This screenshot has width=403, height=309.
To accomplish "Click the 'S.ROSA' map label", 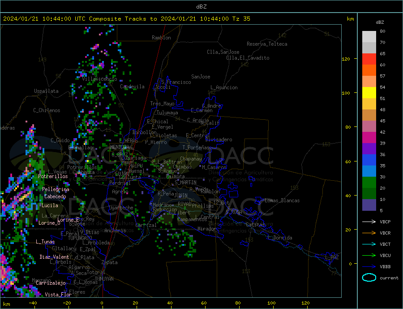I will 234,212.
